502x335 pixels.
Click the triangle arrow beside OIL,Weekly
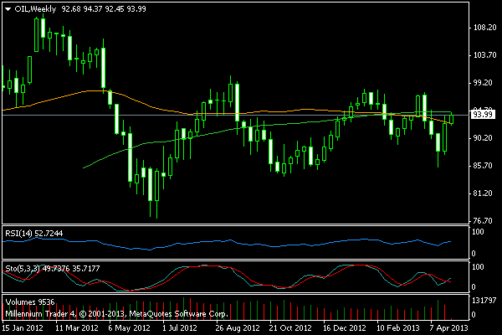click(x=8, y=8)
